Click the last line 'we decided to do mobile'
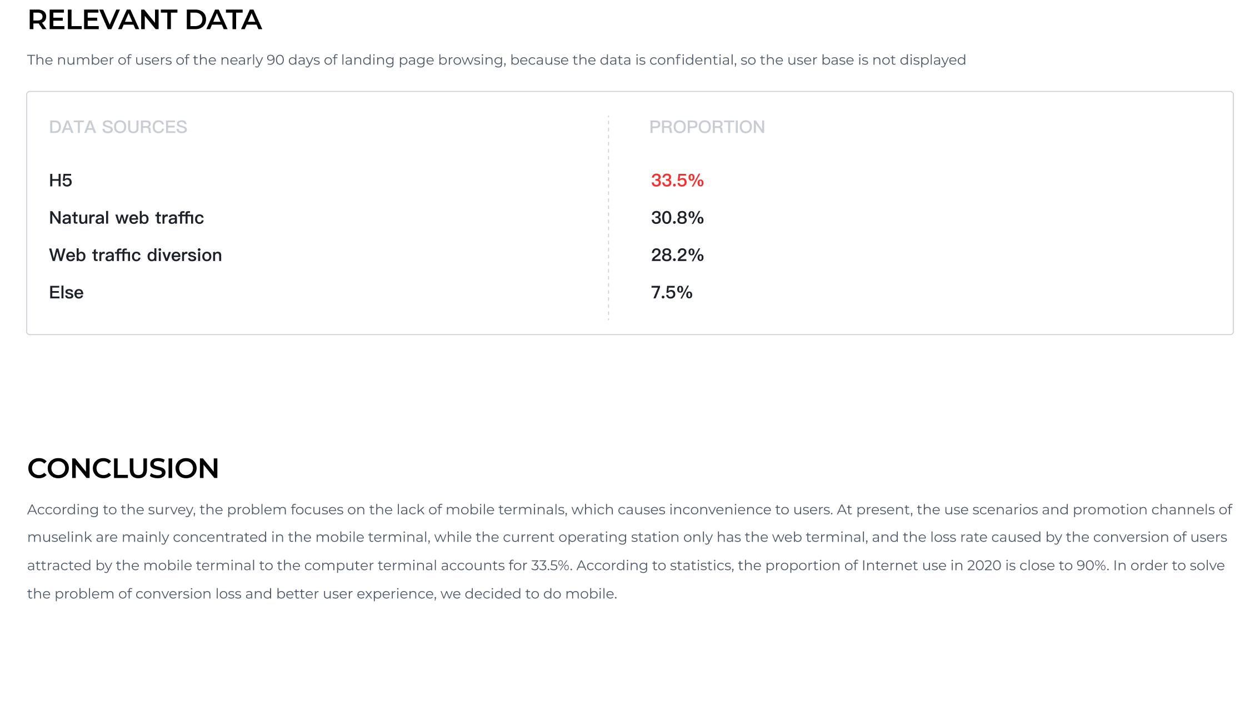This screenshot has width=1260, height=721. click(x=322, y=594)
